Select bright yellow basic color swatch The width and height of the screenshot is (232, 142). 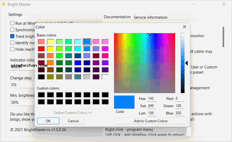[x=50, y=49]
